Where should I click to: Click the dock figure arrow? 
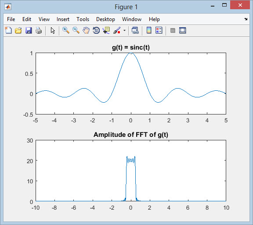pos(246,19)
